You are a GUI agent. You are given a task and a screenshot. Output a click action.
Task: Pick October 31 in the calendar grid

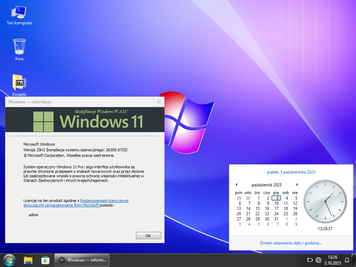pyautogui.click(x=276, y=219)
